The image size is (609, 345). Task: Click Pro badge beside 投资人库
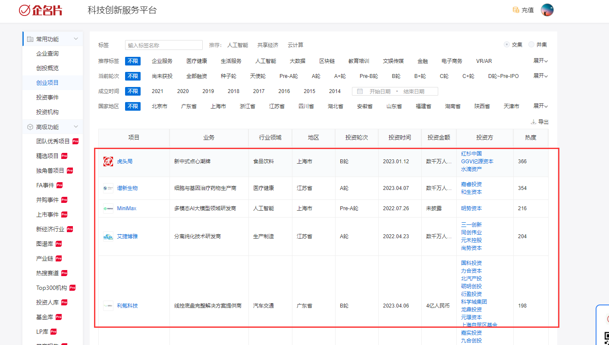click(64, 302)
